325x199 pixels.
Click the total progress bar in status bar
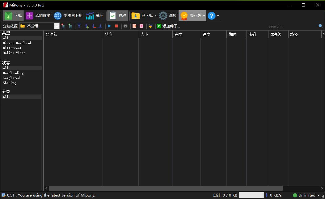click(251, 195)
